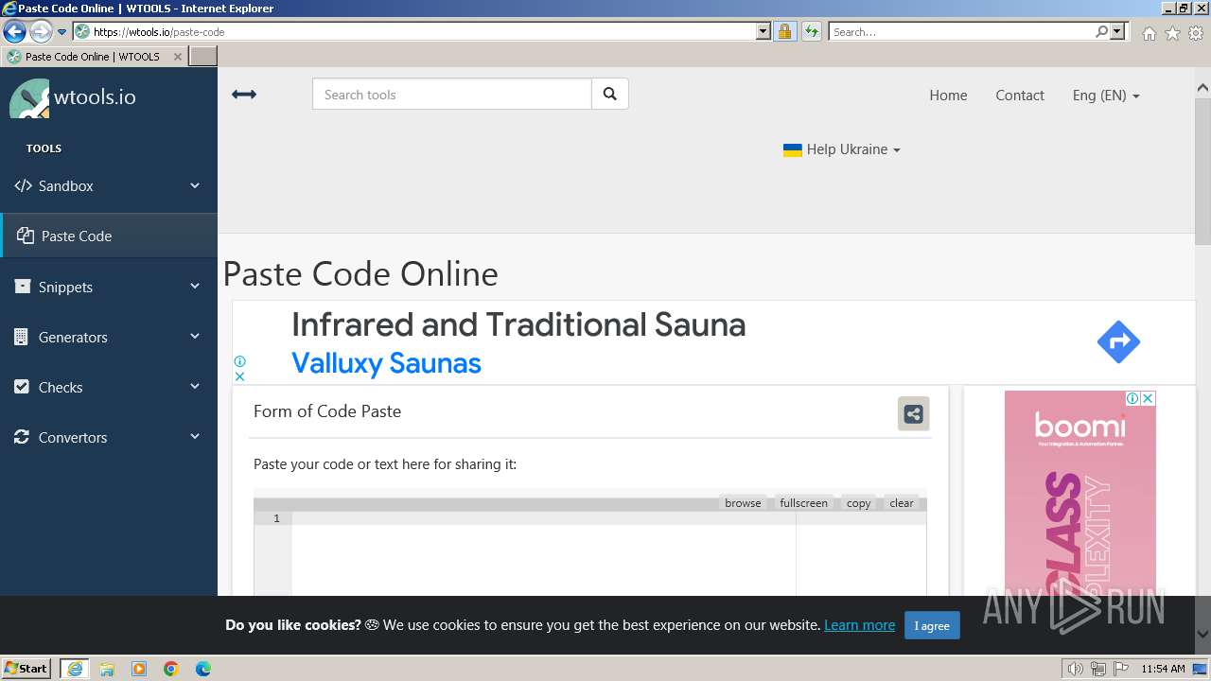Click the IE forward arrow button
This screenshot has height=681, width=1211.
41,31
